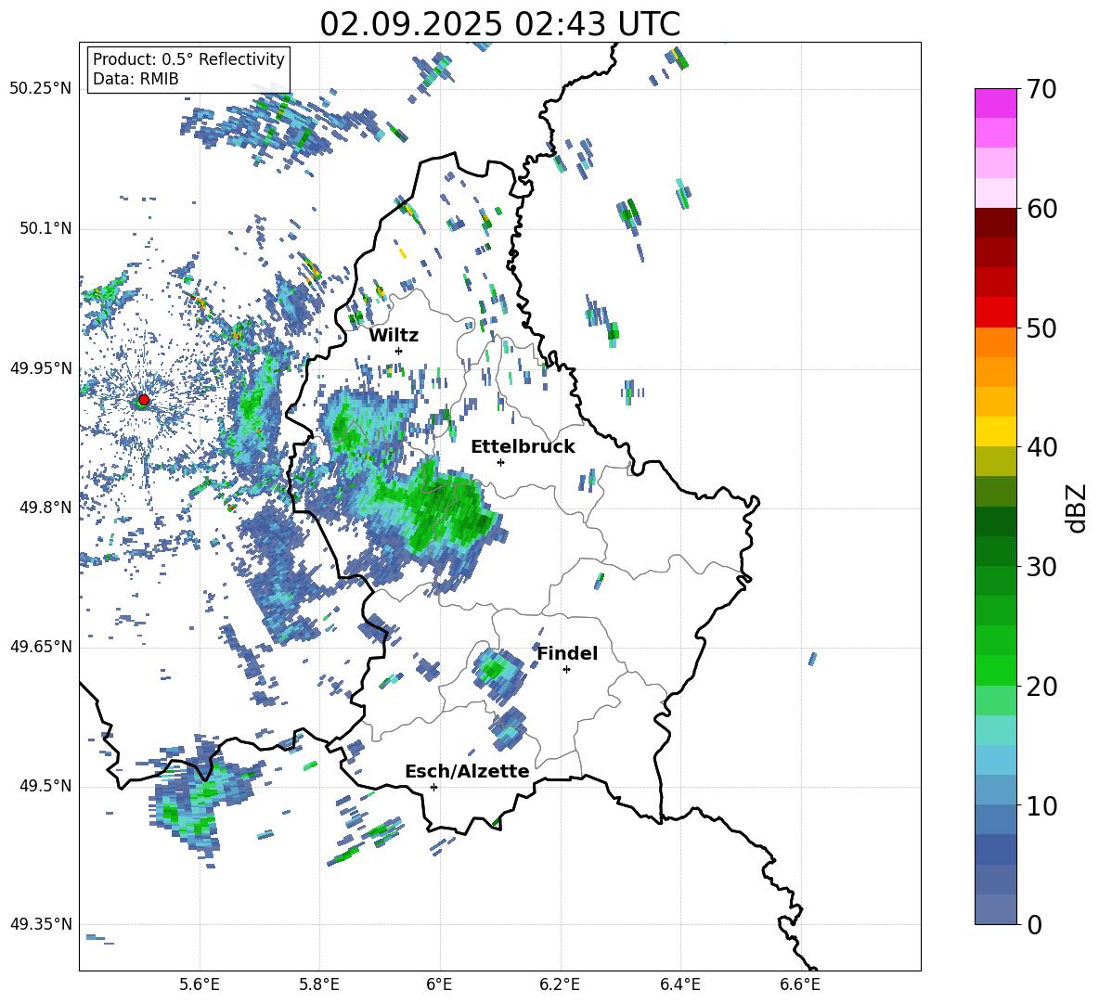This screenshot has height=1003, width=1099.
Task: Click the 49.65°N latitude label
Action: (41, 647)
